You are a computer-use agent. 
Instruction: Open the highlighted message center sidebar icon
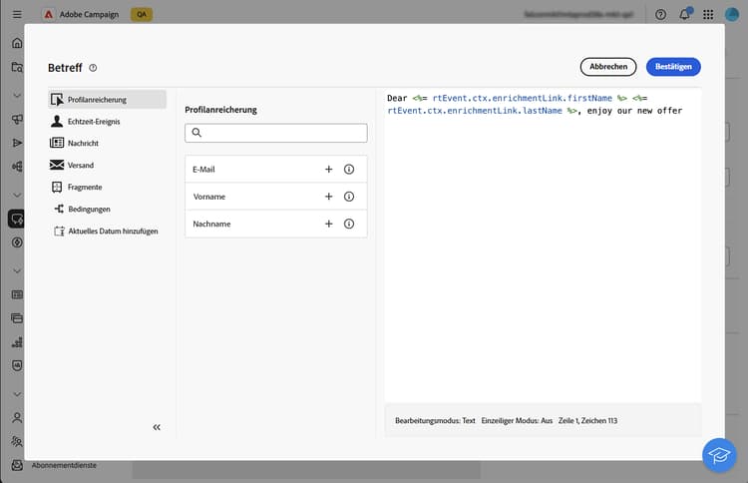pos(17,219)
